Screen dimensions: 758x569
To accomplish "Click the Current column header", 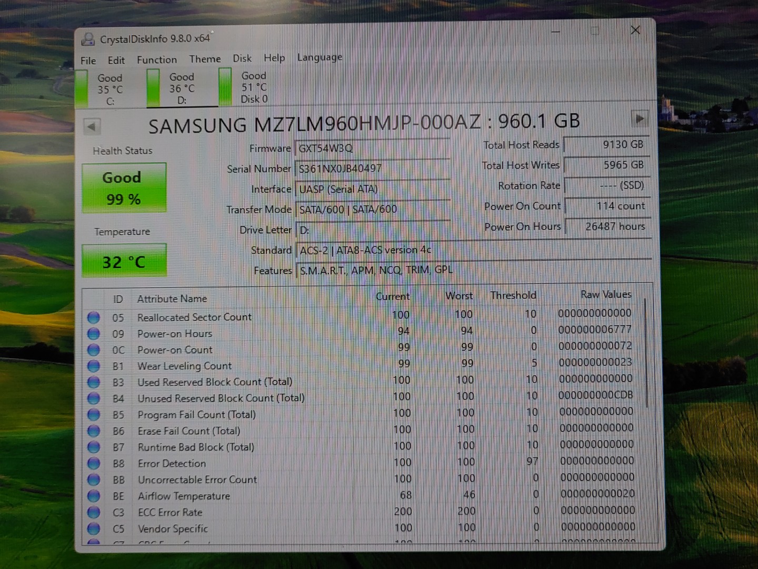I will (393, 297).
